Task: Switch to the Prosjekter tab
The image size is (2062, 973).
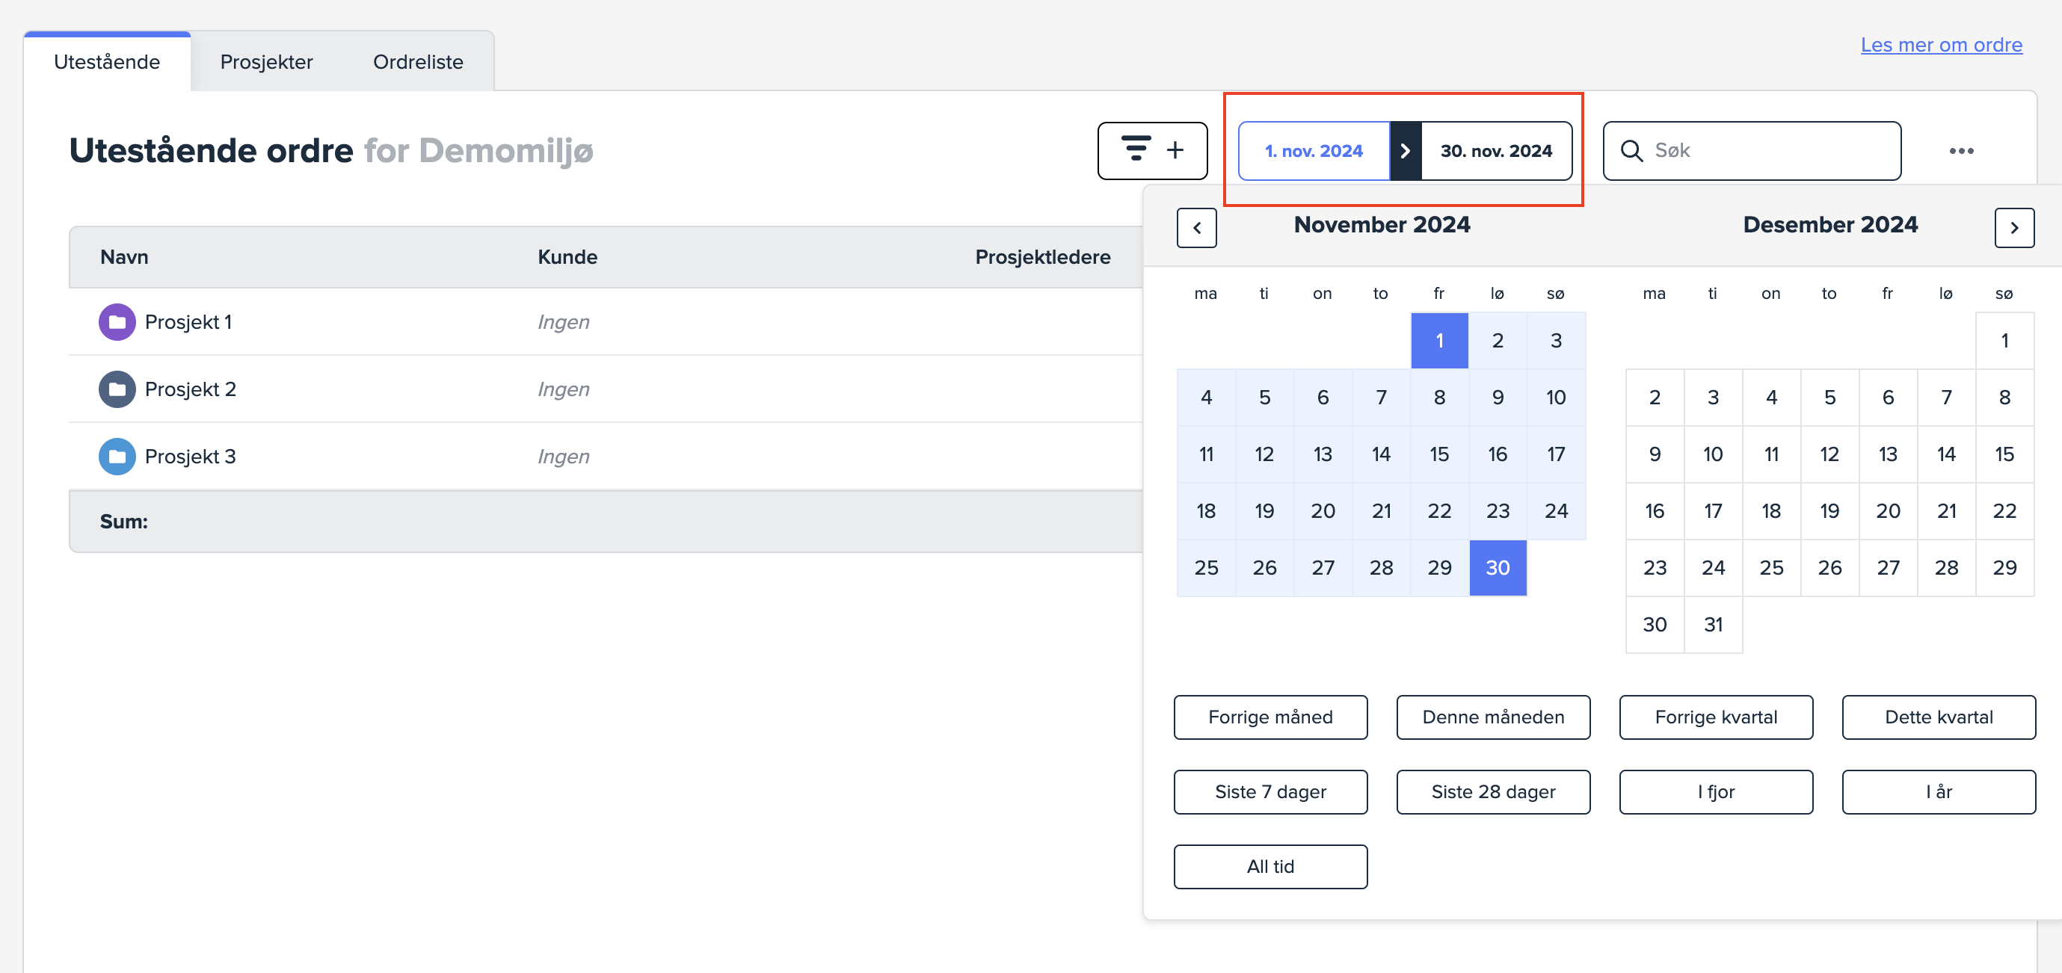Action: tap(265, 61)
